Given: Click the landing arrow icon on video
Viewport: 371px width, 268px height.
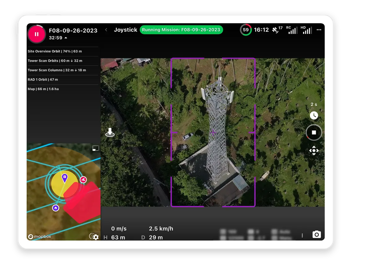Looking at the screenshot, I should coord(110,133).
